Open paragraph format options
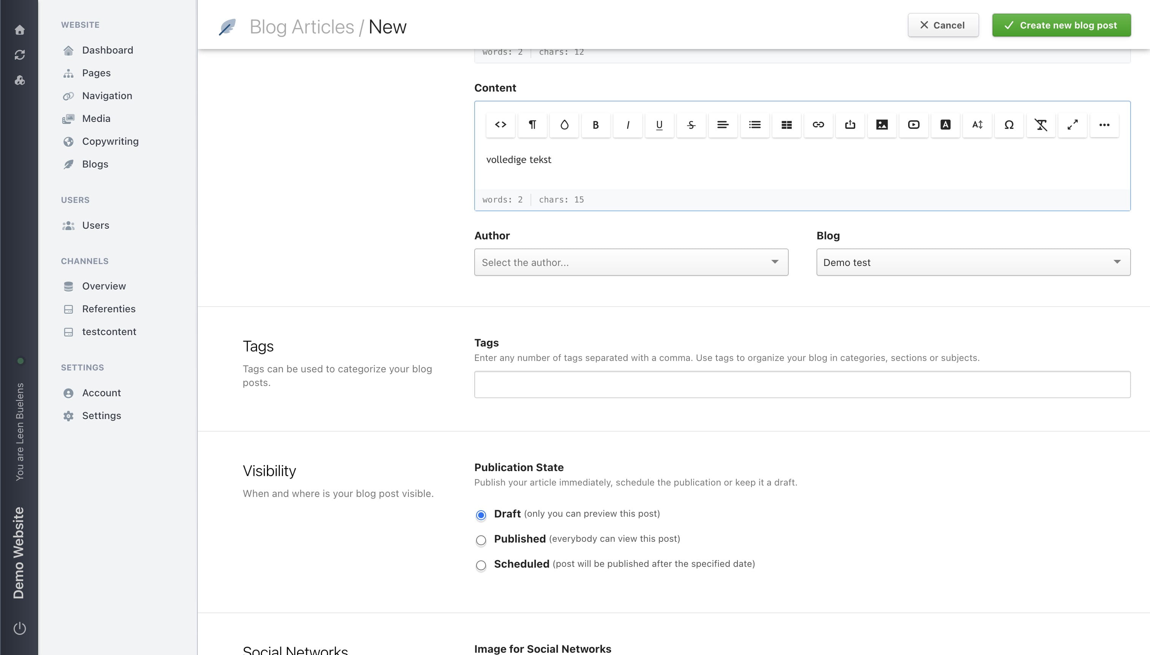The width and height of the screenshot is (1150, 655). point(532,125)
